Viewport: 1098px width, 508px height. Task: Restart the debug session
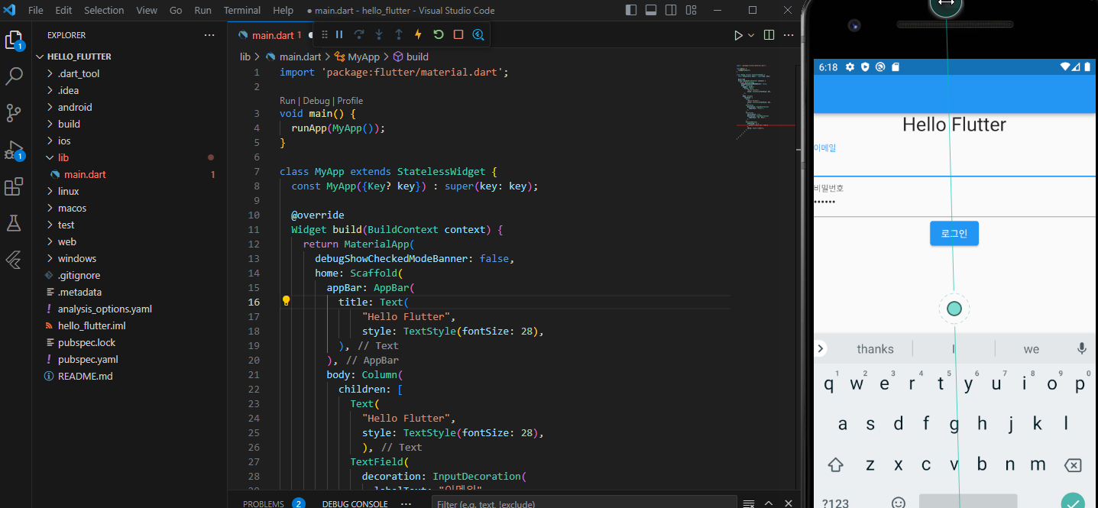click(x=439, y=34)
